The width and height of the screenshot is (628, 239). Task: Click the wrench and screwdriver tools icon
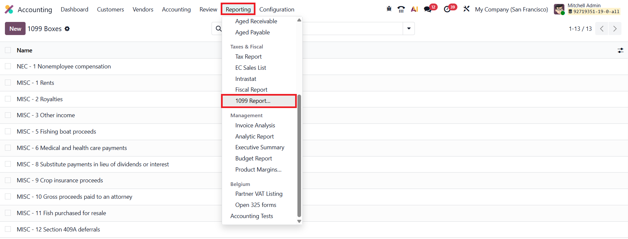(x=466, y=9)
